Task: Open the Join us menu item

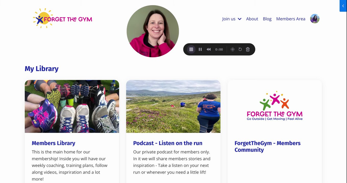Action: point(229,19)
